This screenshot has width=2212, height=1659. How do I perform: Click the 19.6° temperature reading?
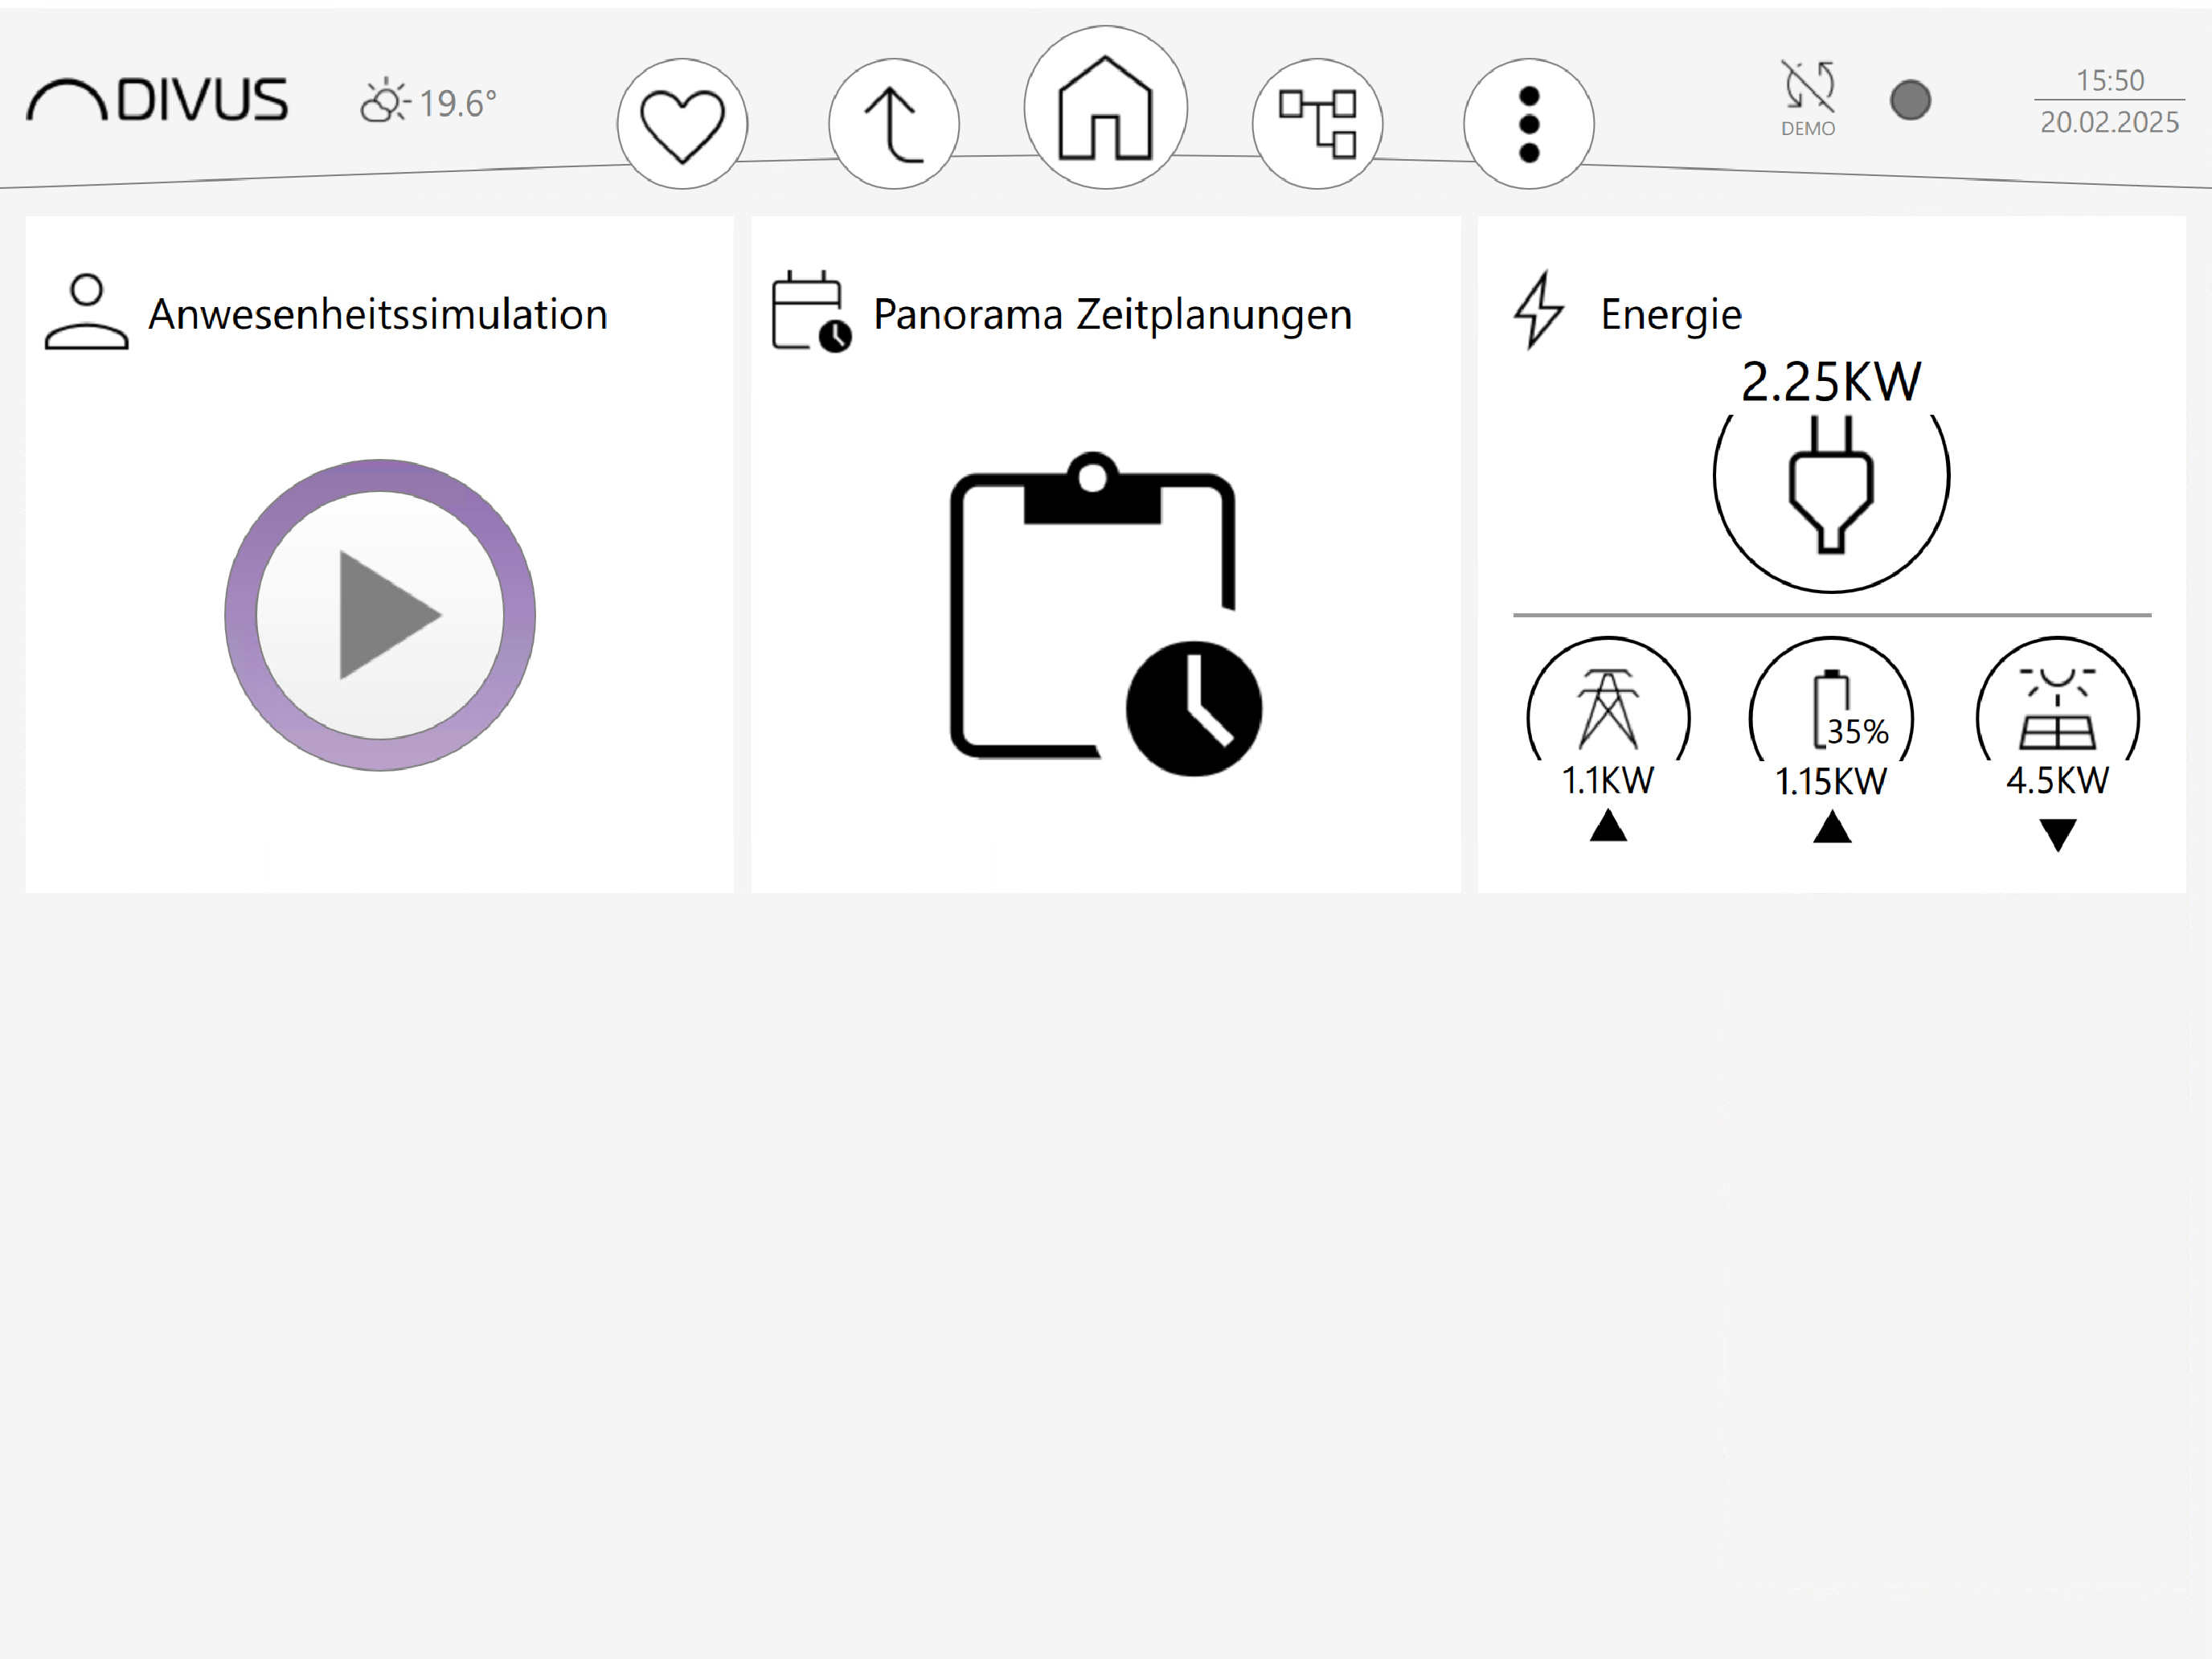pyautogui.click(x=457, y=103)
